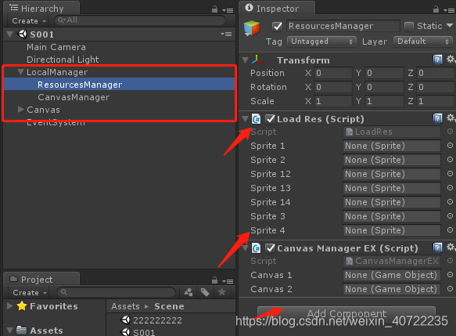Click object picker for Canvas 1
Image resolution: width=456 pixels, height=336 pixels.
450,275
